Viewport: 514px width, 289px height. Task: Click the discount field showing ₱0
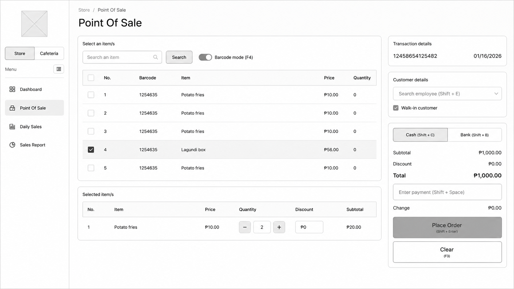coord(309,227)
